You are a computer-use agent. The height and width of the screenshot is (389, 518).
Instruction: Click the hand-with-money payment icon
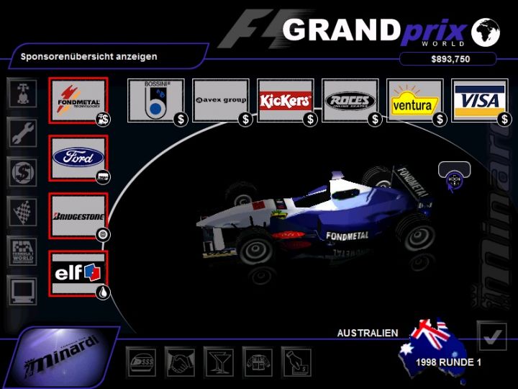(x=296, y=359)
